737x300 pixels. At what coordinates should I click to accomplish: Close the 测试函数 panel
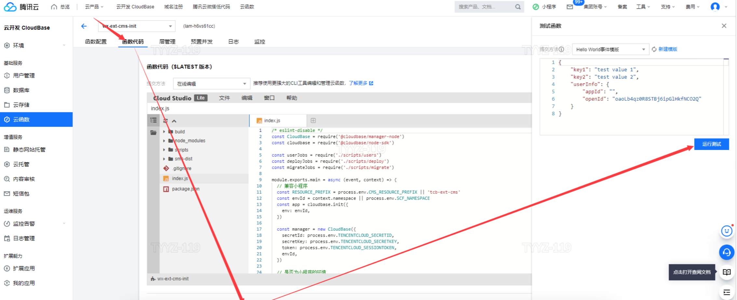tap(724, 26)
